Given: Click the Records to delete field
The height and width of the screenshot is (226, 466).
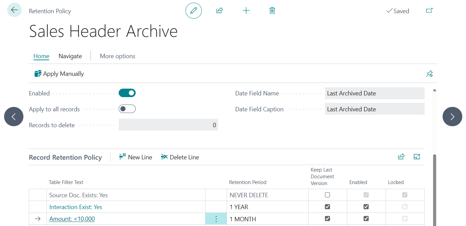Looking at the screenshot, I should [x=168, y=125].
